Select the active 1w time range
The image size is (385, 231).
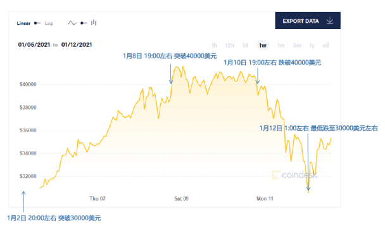[263, 45]
